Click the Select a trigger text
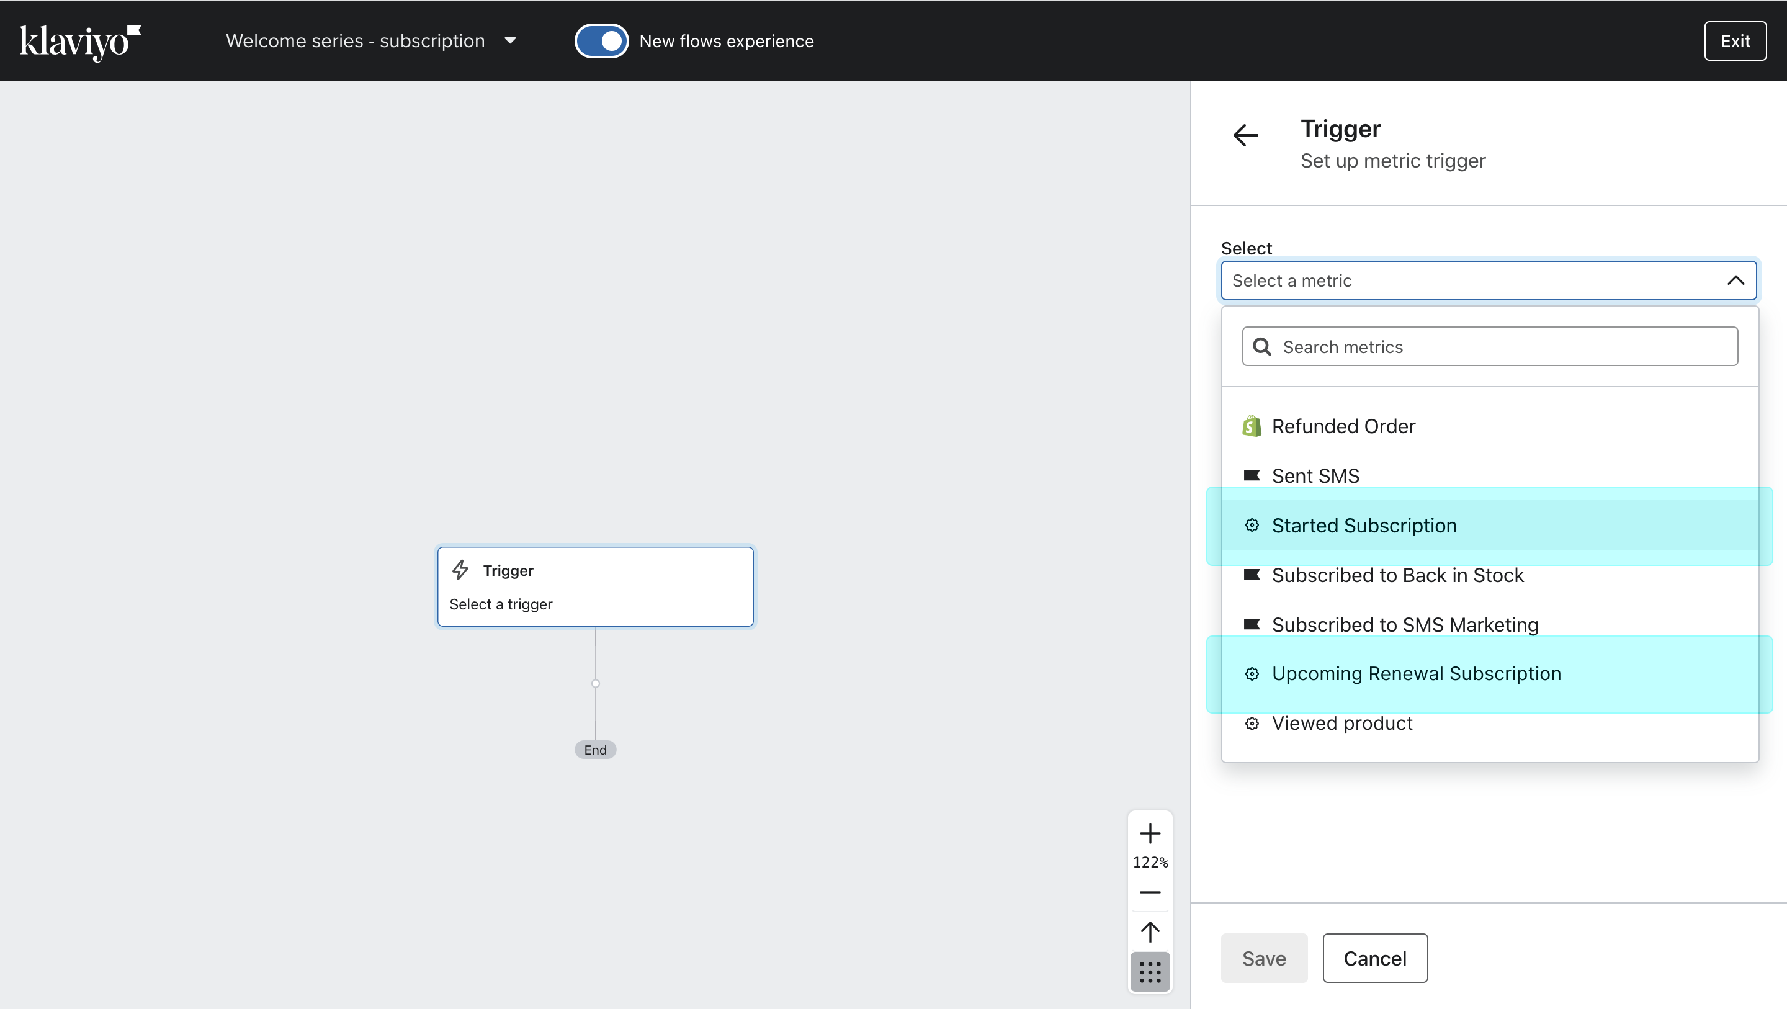Image resolution: width=1787 pixels, height=1009 pixels. [x=501, y=604]
